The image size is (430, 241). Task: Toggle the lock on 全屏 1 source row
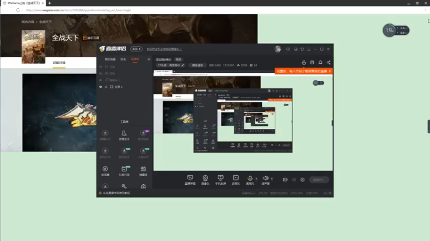click(x=106, y=87)
